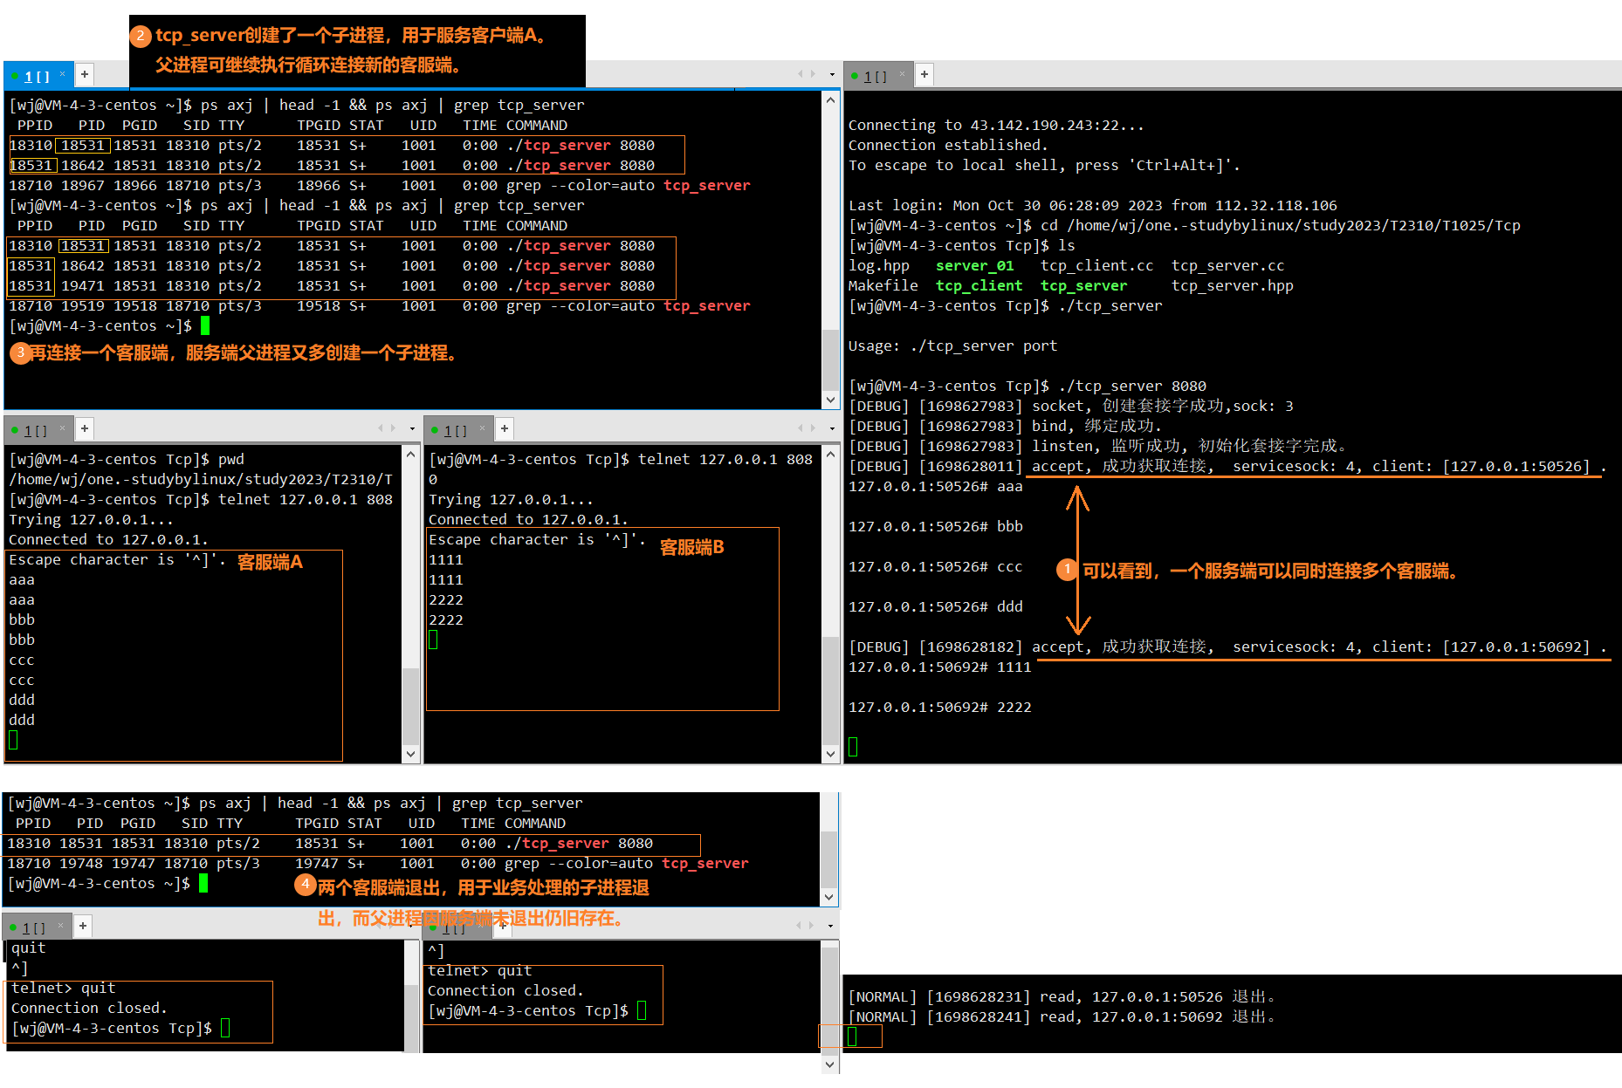Click the '[DEBUG] socket' log line
Image resolution: width=1622 pixels, height=1088 pixels.
click(x=1071, y=406)
